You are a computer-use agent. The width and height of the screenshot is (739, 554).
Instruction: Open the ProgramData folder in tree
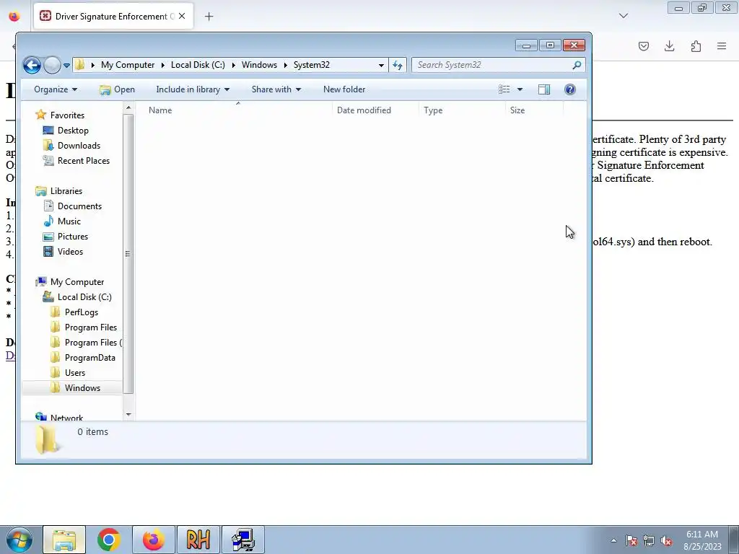(89, 358)
